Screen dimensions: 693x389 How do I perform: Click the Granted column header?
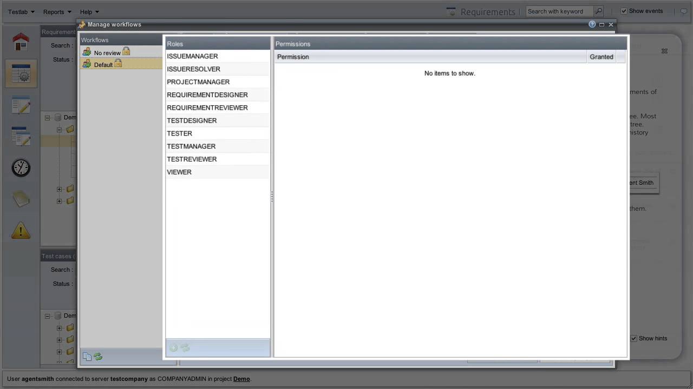pyautogui.click(x=602, y=57)
